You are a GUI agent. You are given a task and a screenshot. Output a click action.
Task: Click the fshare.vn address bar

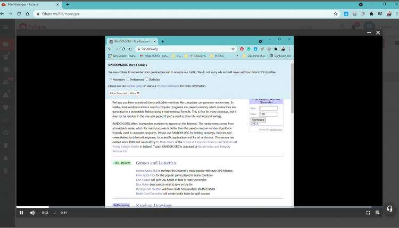click(187, 14)
